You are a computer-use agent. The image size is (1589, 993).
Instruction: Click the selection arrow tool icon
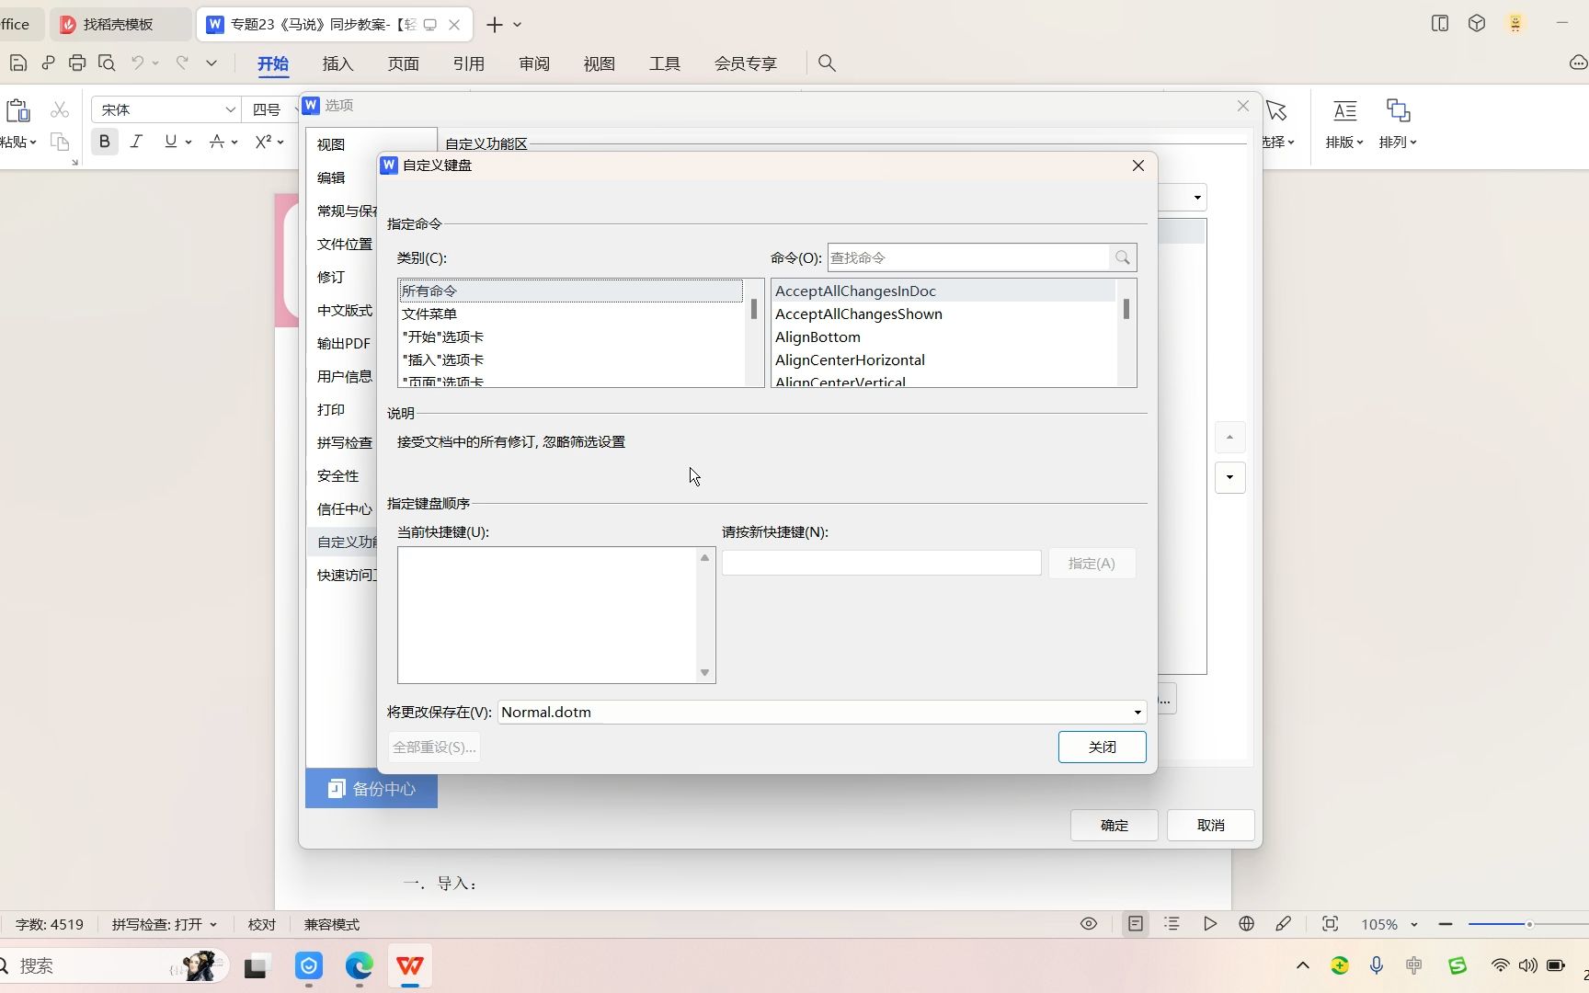pos(1276,111)
